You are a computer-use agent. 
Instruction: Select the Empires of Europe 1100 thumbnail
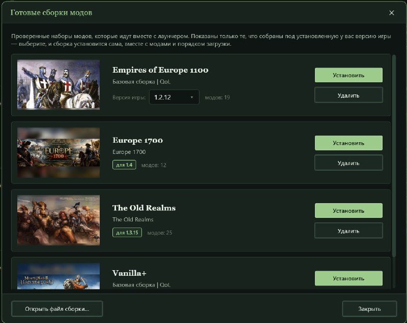[59, 84]
